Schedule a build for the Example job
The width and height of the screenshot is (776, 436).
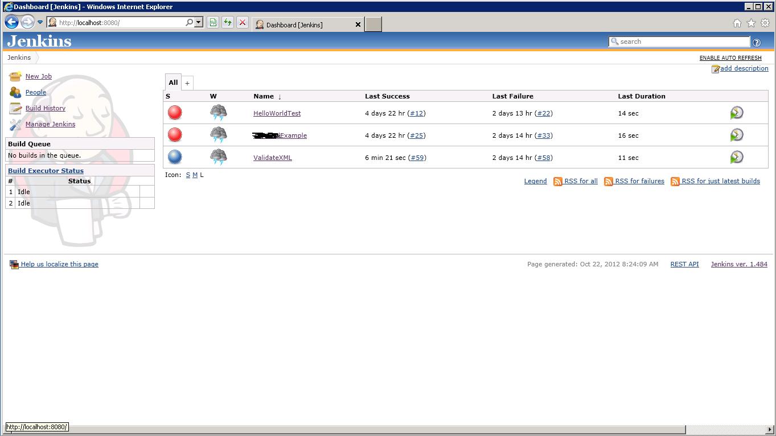tap(737, 135)
